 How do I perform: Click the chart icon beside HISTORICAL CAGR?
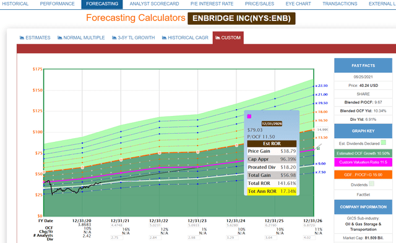click(164, 38)
